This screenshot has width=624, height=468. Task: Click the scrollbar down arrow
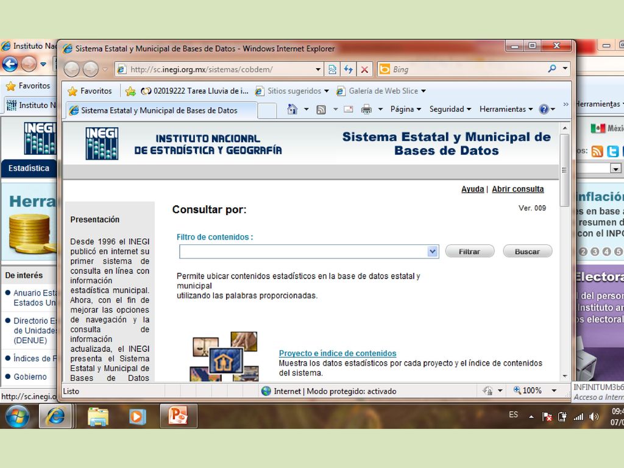[564, 376]
